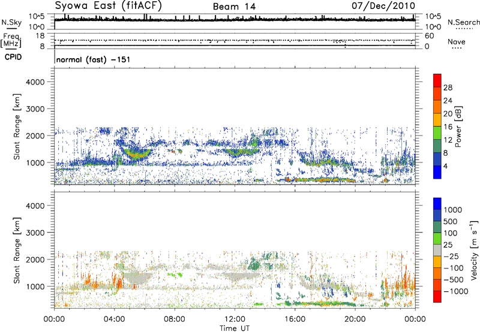This screenshot has height=332, width=480.
Task: Click the gray segment of the velocity colorbar
Action: (437, 250)
